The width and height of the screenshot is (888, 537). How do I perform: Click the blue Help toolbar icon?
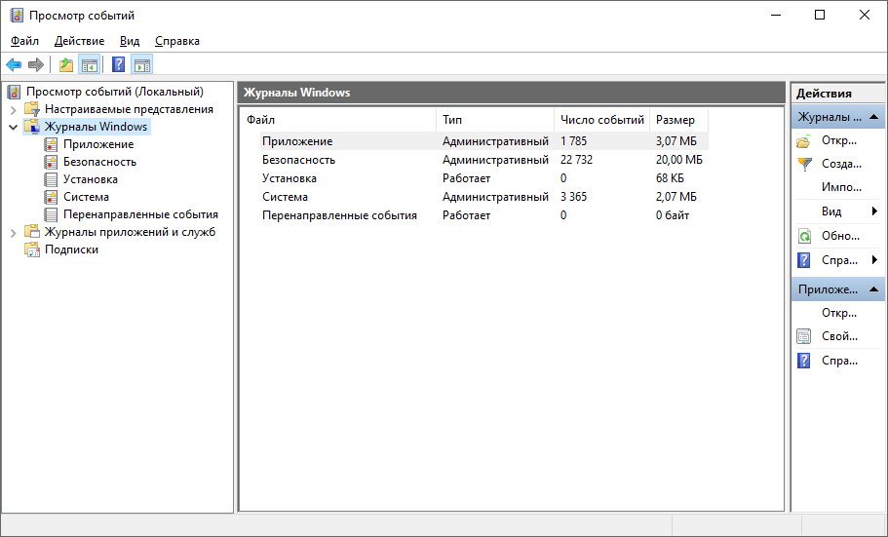tap(118, 64)
